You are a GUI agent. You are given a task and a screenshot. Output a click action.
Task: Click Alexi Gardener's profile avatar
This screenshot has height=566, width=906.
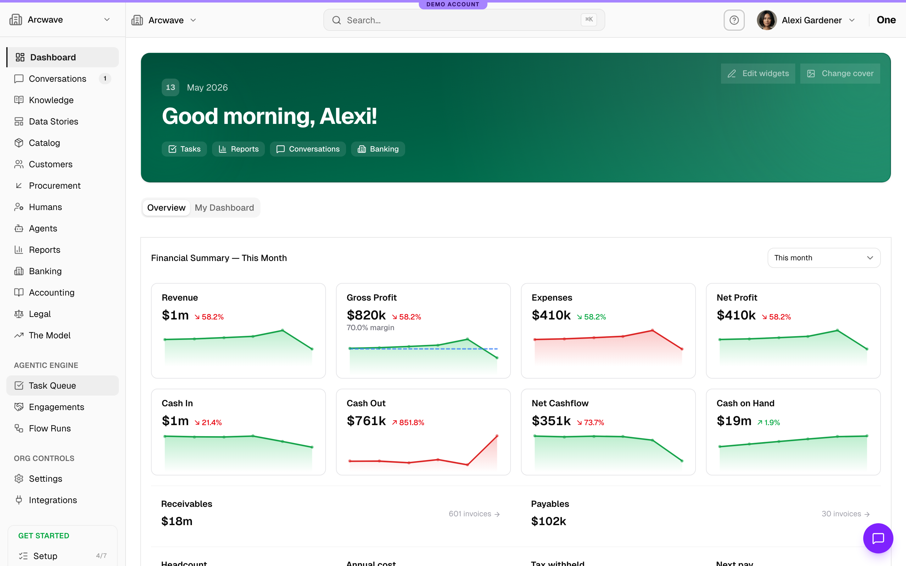[x=766, y=20]
